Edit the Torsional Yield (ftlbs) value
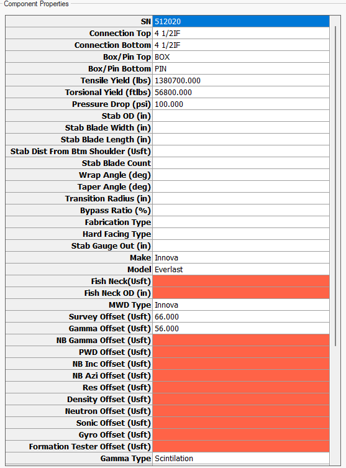This screenshot has height=468, width=346. click(x=241, y=92)
